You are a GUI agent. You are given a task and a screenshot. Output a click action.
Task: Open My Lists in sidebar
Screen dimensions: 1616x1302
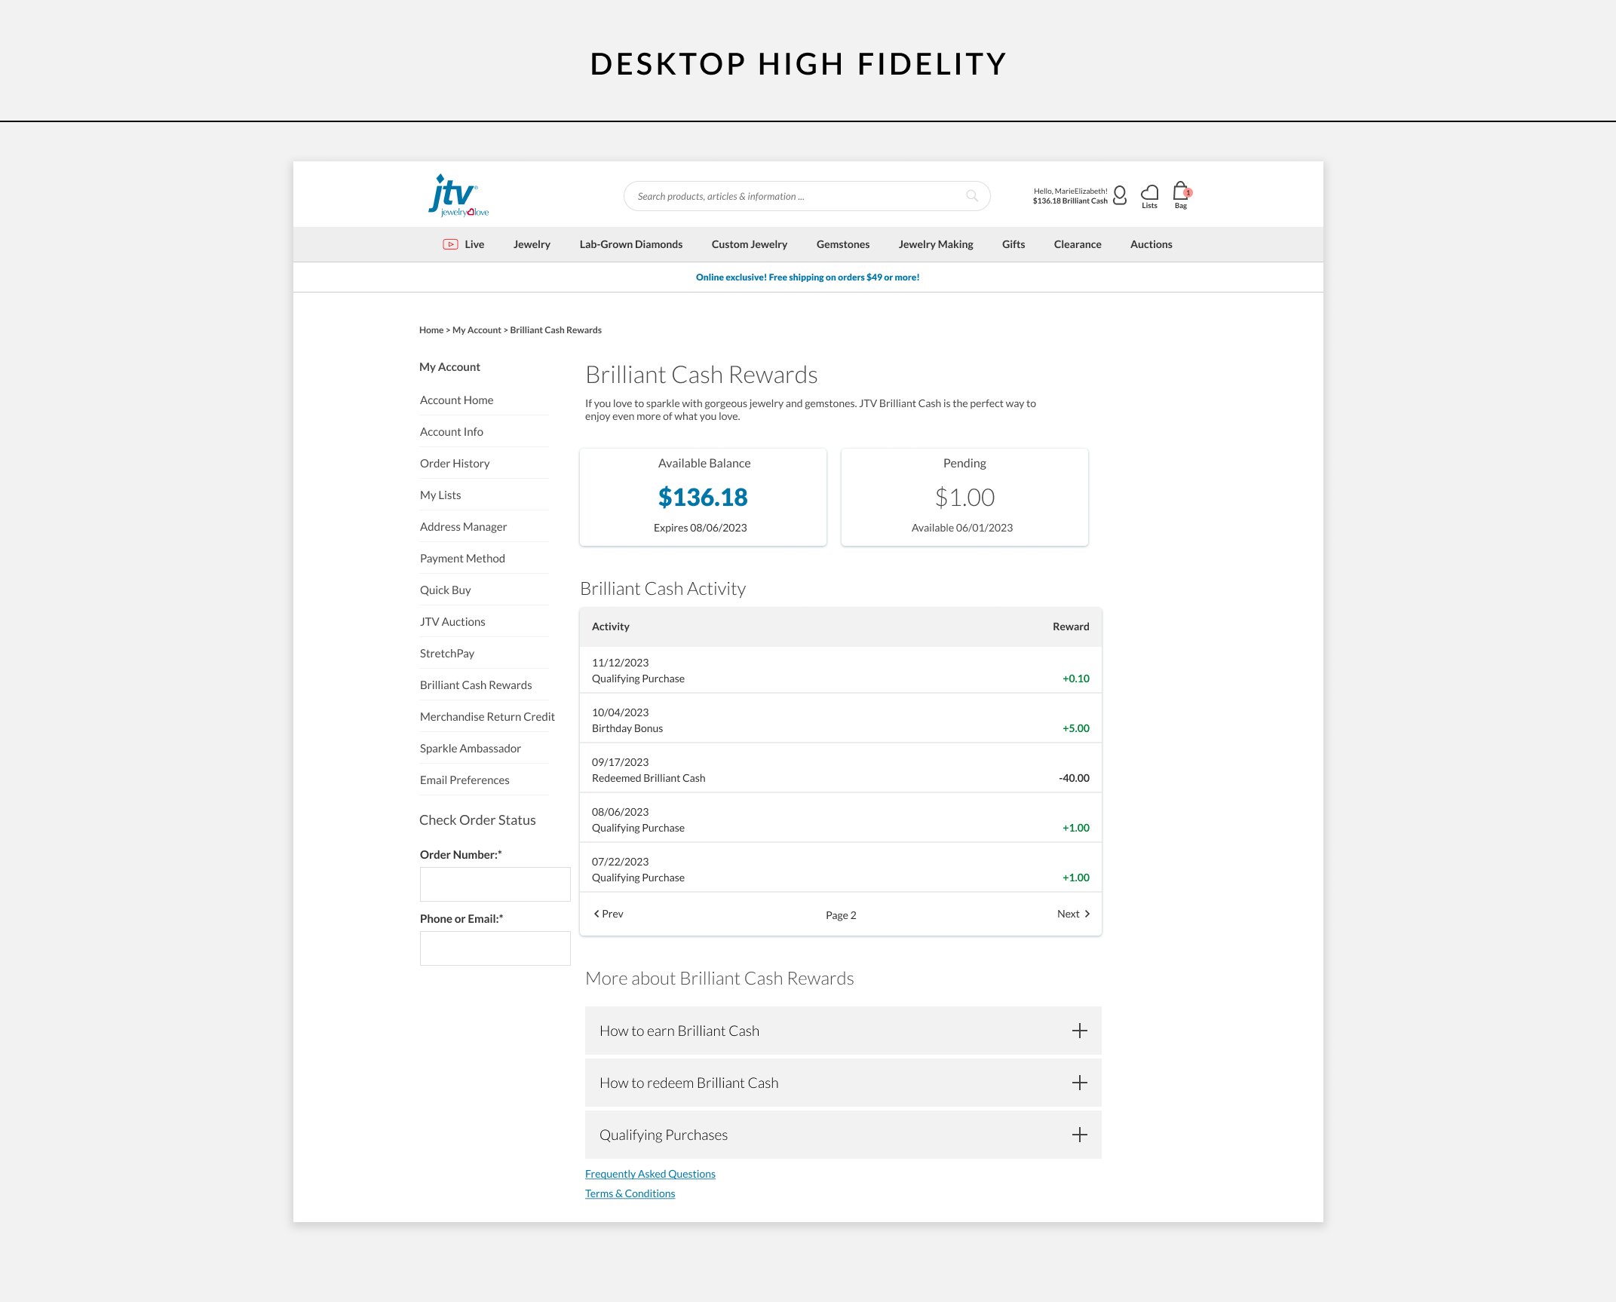(440, 495)
